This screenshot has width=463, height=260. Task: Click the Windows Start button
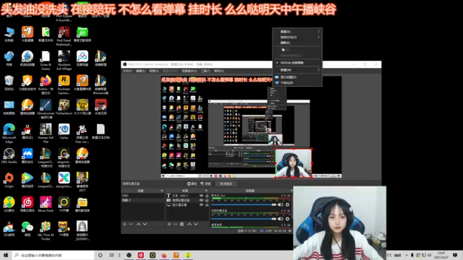point(5,255)
